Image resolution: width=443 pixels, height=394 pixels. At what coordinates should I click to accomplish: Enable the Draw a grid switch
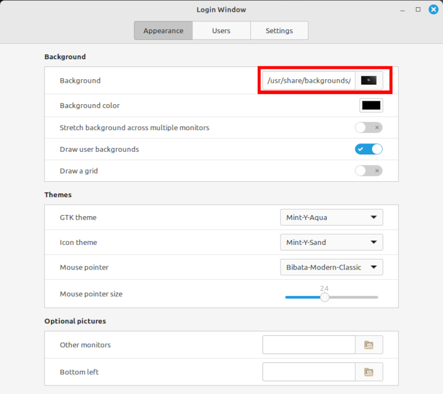pos(369,171)
